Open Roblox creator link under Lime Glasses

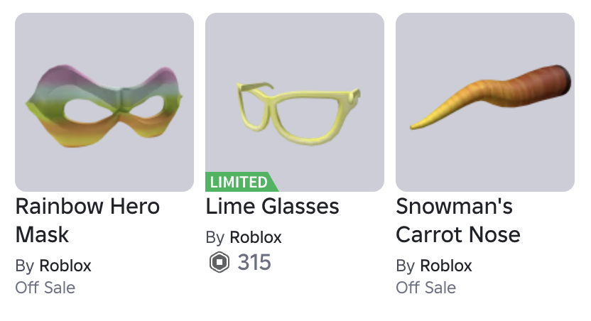pos(256,237)
